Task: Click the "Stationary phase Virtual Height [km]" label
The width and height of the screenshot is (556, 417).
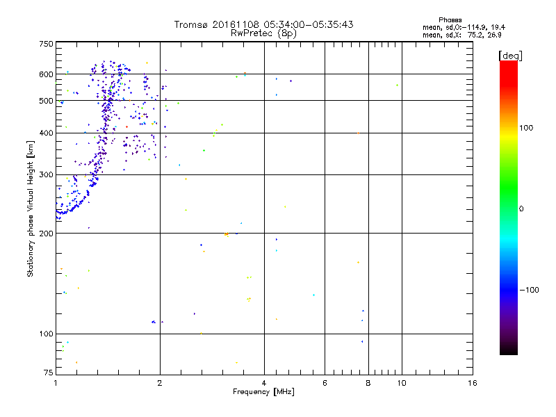Action: click(x=31, y=208)
